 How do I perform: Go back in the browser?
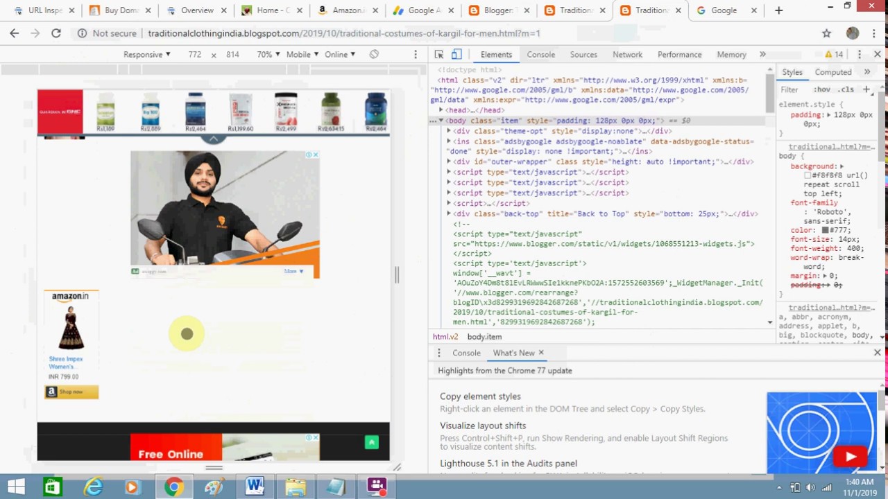click(14, 33)
